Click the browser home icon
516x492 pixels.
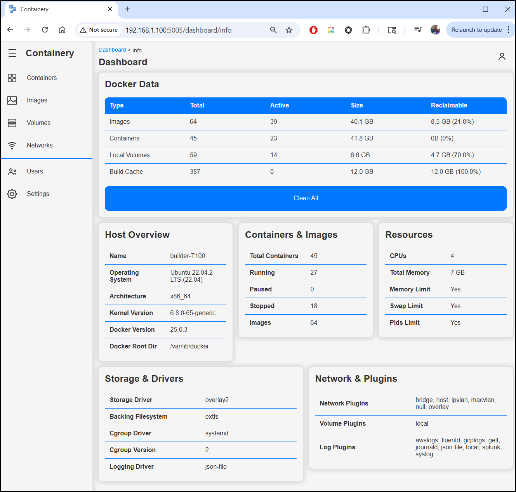62,30
